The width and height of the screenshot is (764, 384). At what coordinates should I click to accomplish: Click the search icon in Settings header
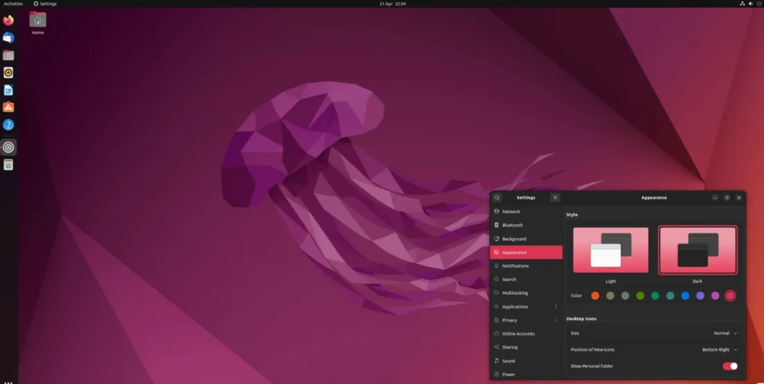click(x=497, y=198)
